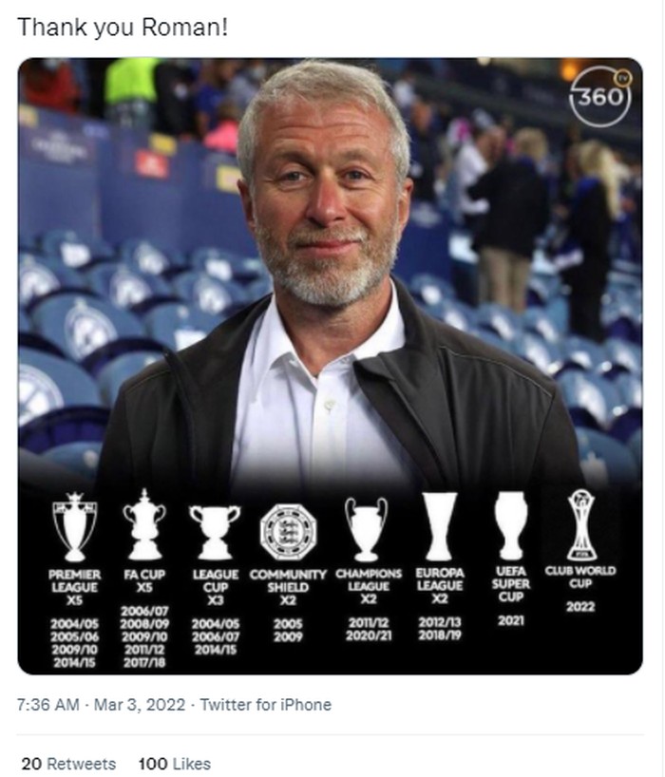
Task: Click the "Thank you Roman!" tweet text
Action: 122,28
